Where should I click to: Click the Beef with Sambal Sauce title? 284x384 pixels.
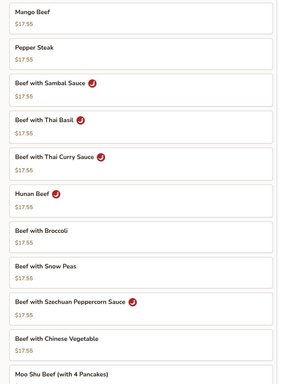click(x=50, y=83)
